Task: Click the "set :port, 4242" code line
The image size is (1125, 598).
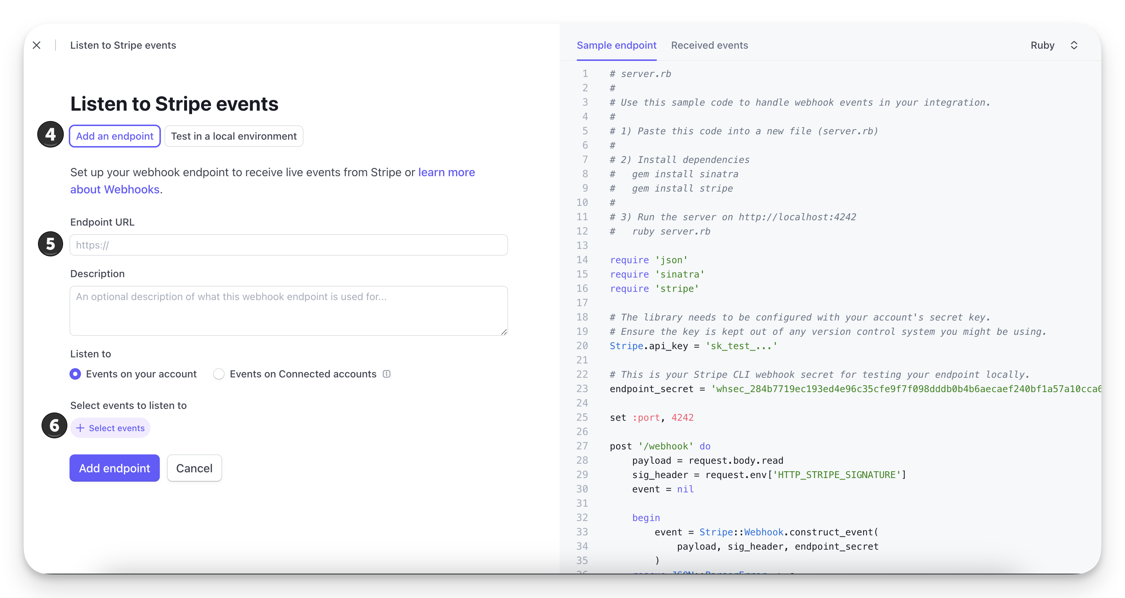Action: (x=651, y=417)
